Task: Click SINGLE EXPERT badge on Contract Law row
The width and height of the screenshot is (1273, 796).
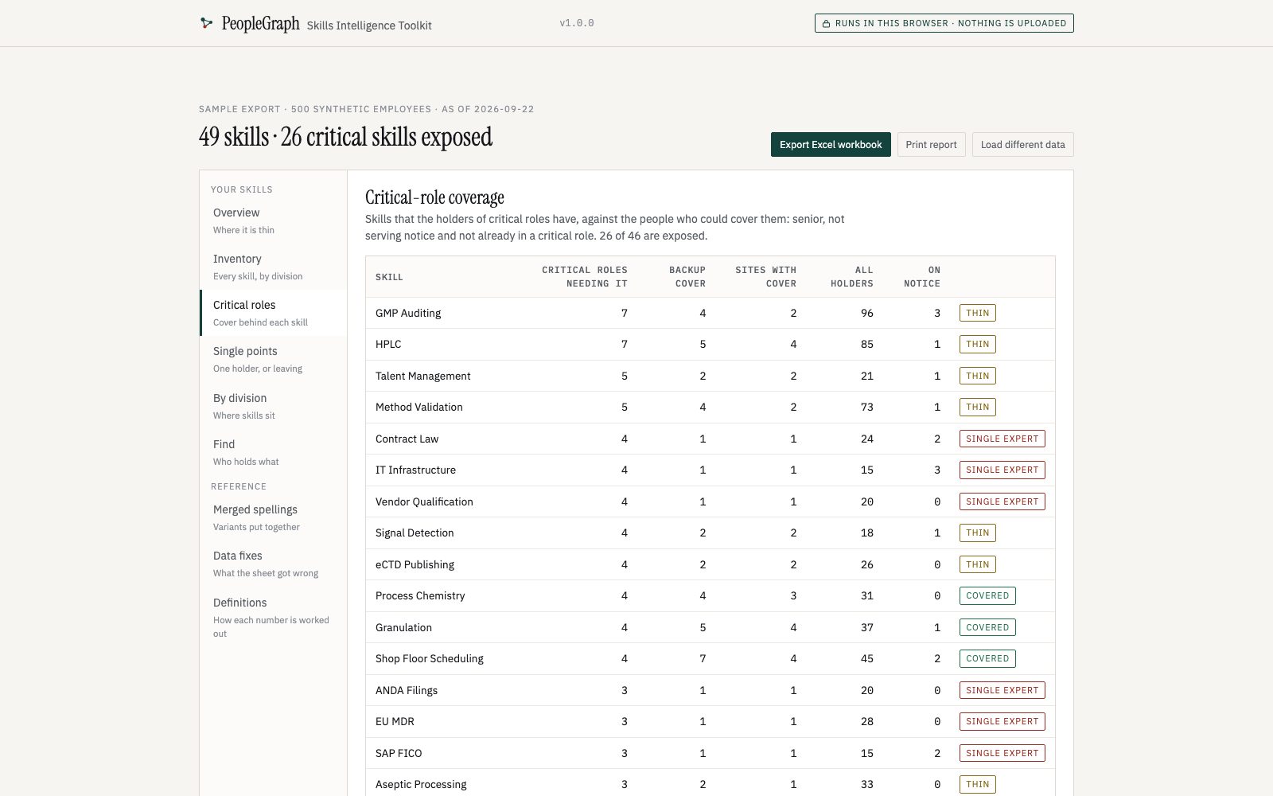Action: coord(1002,439)
